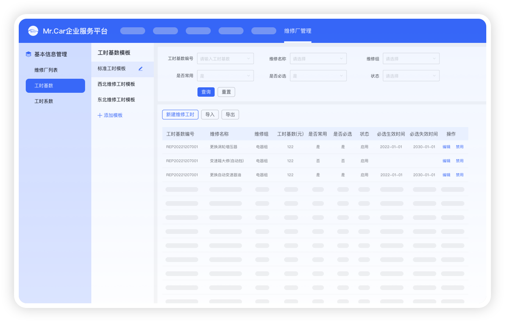Click the 维修名称 column header

219,134
